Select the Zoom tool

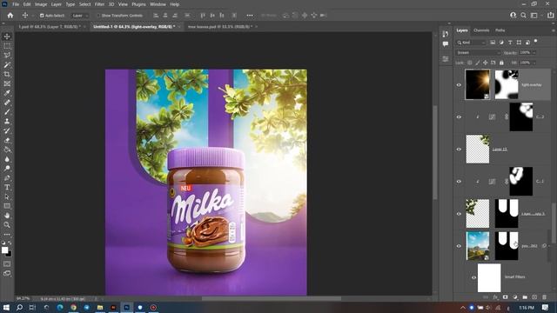(x=7, y=224)
